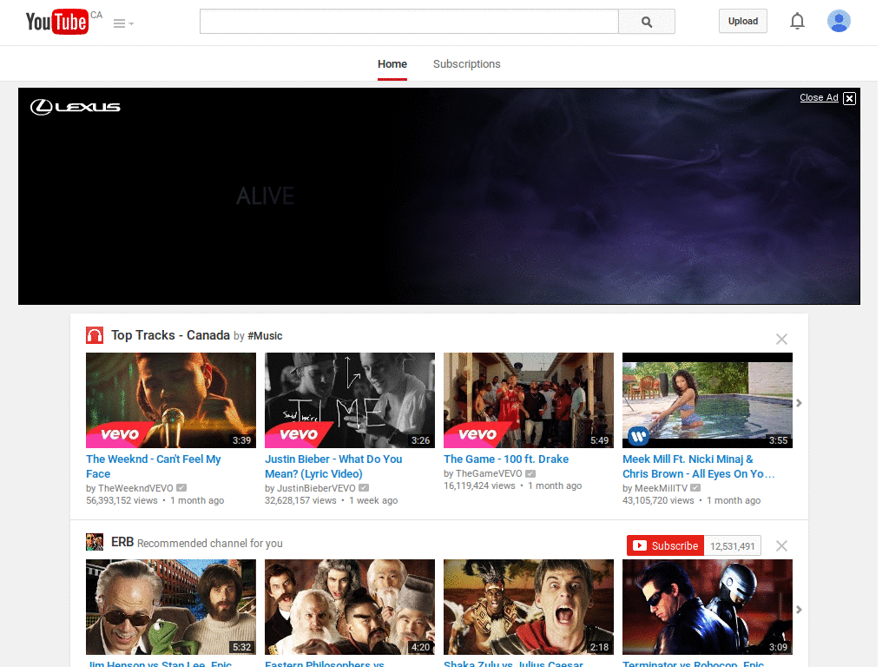Viewport: 889px width, 667px height.
Task: Open Meek Mill video thumbnail
Action: point(707,400)
